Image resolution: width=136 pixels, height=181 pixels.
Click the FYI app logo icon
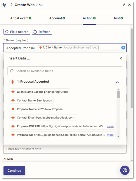(x=4, y=5)
